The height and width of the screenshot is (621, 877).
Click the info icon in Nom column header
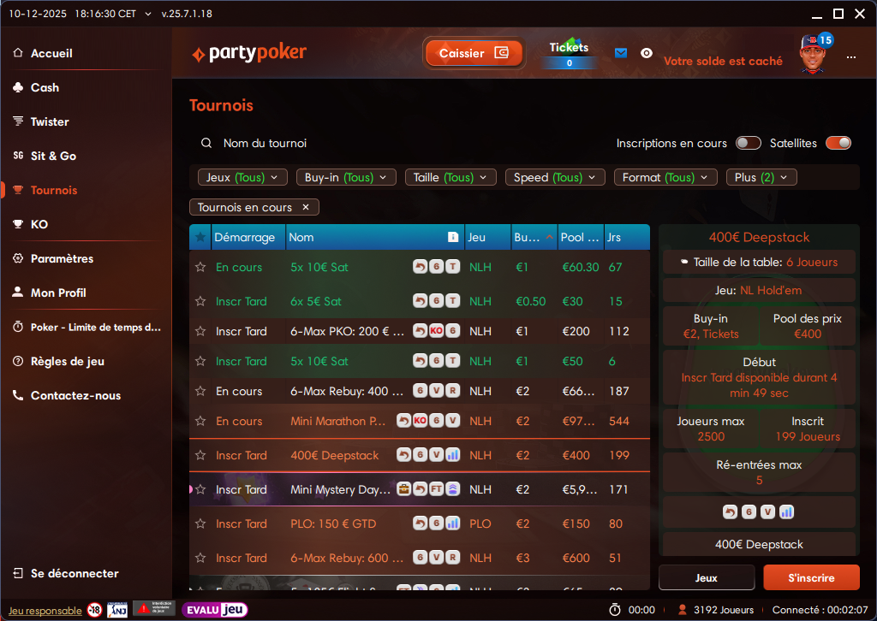pos(453,237)
